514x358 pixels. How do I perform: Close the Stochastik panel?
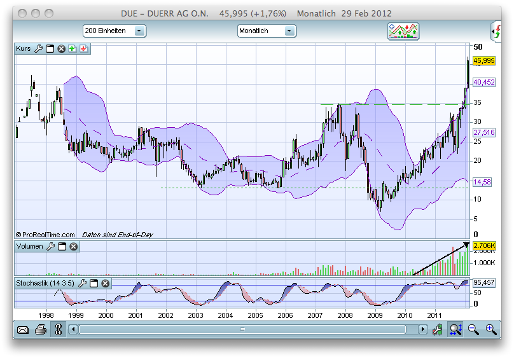pyautogui.click(x=105, y=283)
